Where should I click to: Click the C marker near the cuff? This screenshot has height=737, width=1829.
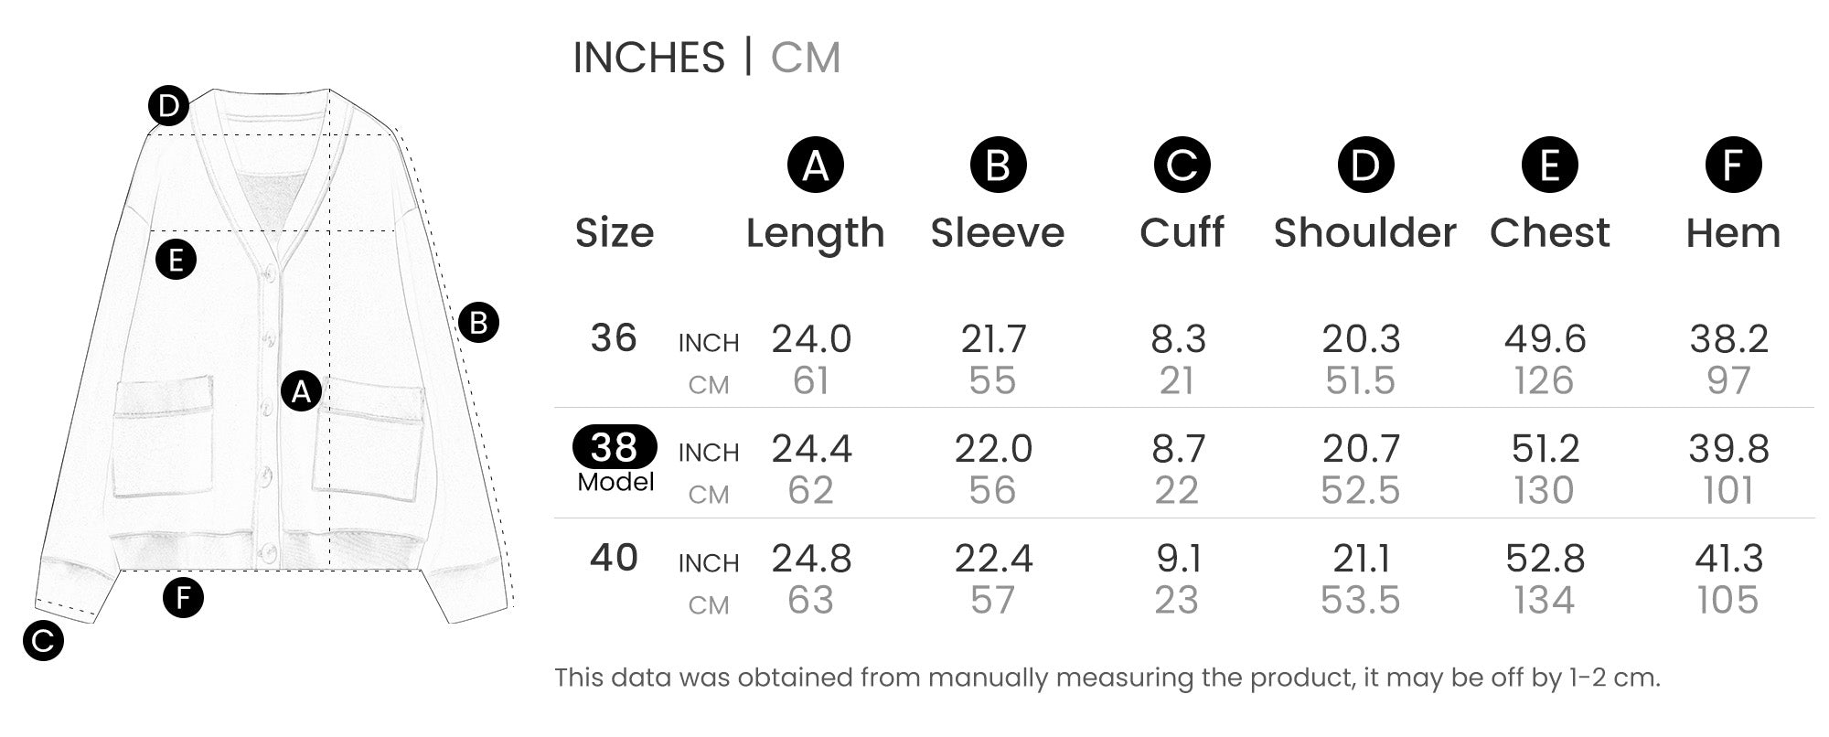click(43, 640)
